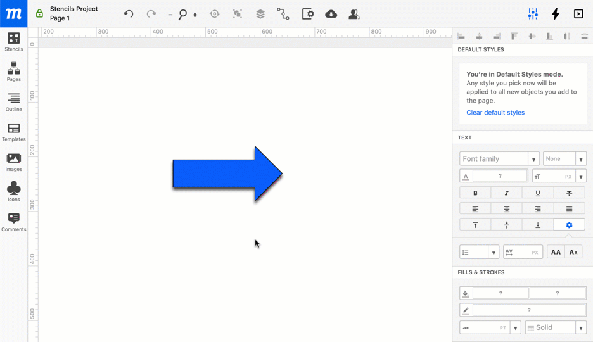593x342 pixels.
Task: Click align horizontal centers icon
Action: (x=479, y=36)
